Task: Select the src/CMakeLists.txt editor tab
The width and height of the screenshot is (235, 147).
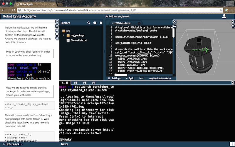Action: click(x=121, y=23)
